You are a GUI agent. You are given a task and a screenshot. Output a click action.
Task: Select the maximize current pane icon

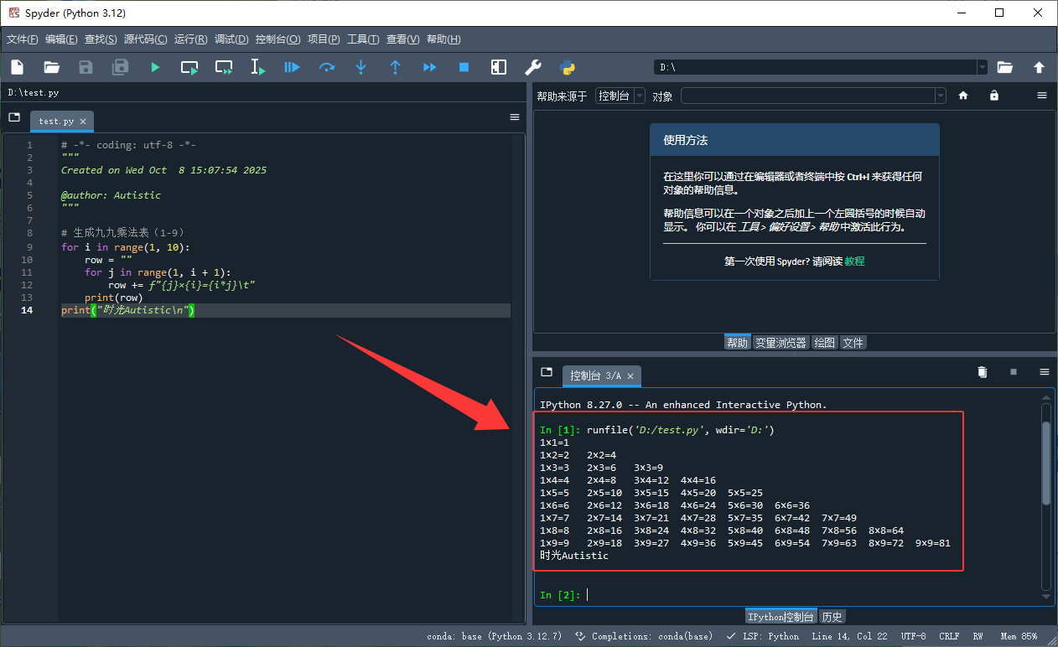pos(498,67)
